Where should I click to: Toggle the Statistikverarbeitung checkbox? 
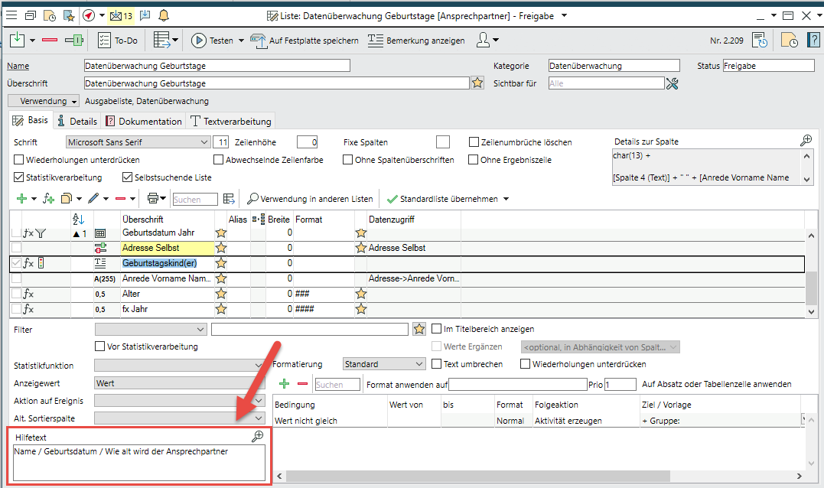(19, 177)
